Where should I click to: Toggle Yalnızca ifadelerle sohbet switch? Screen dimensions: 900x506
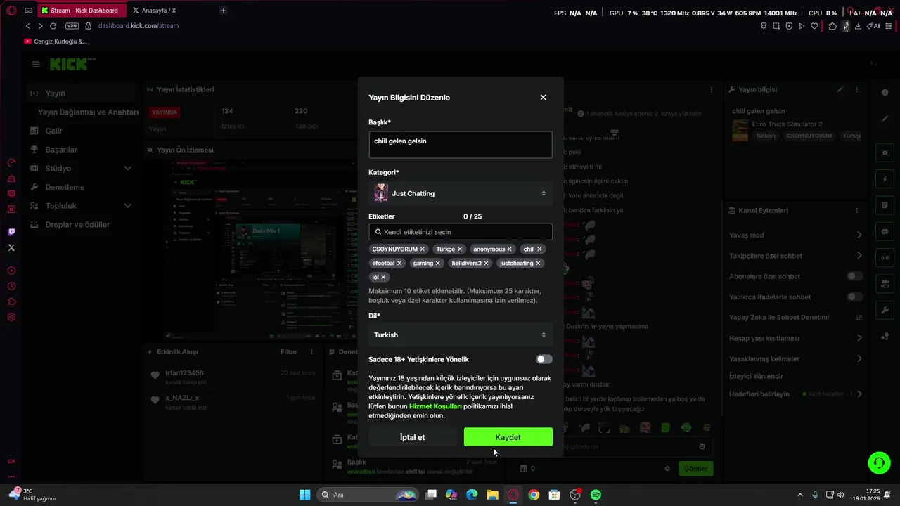coord(854,297)
